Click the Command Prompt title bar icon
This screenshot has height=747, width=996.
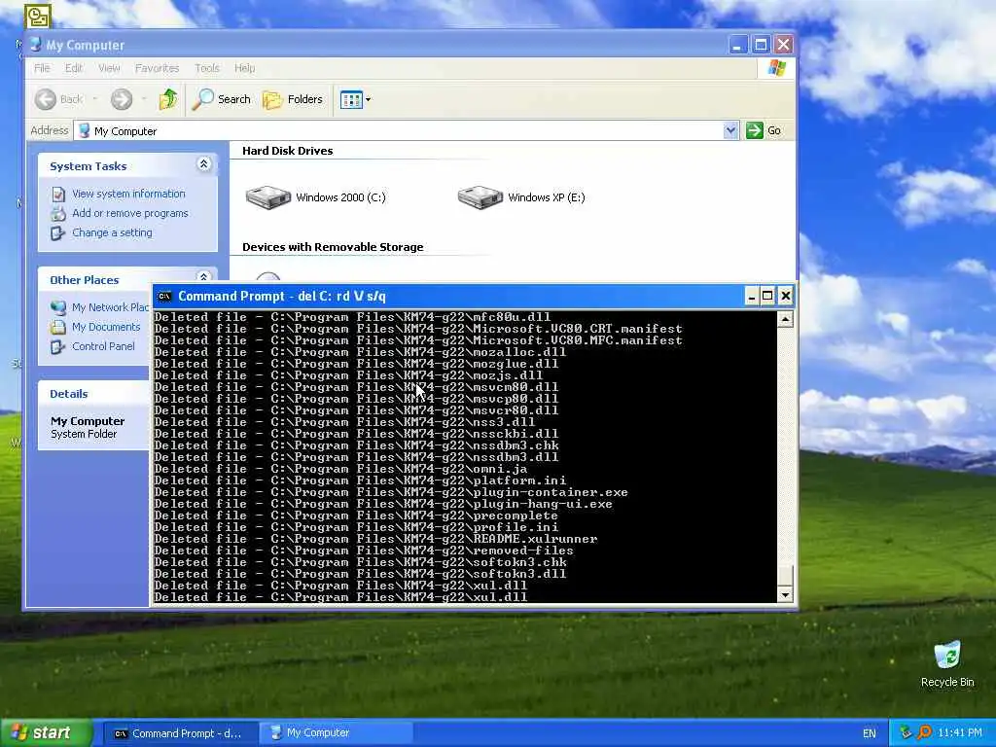(x=164, y=296)
